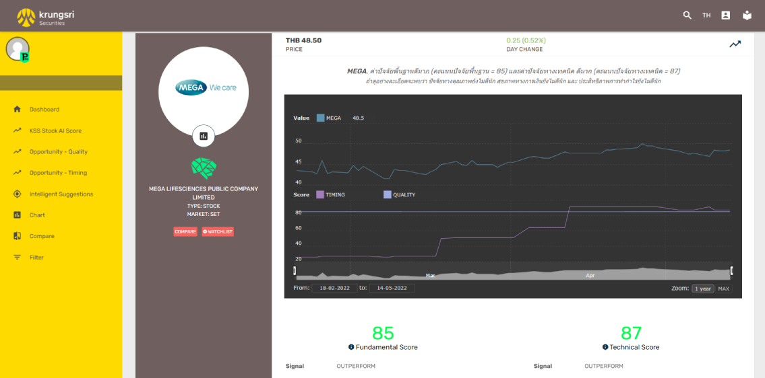Click the Filter lines icon
The width and height of the screenshot is (765, 378).
click(x=17, y=257)
